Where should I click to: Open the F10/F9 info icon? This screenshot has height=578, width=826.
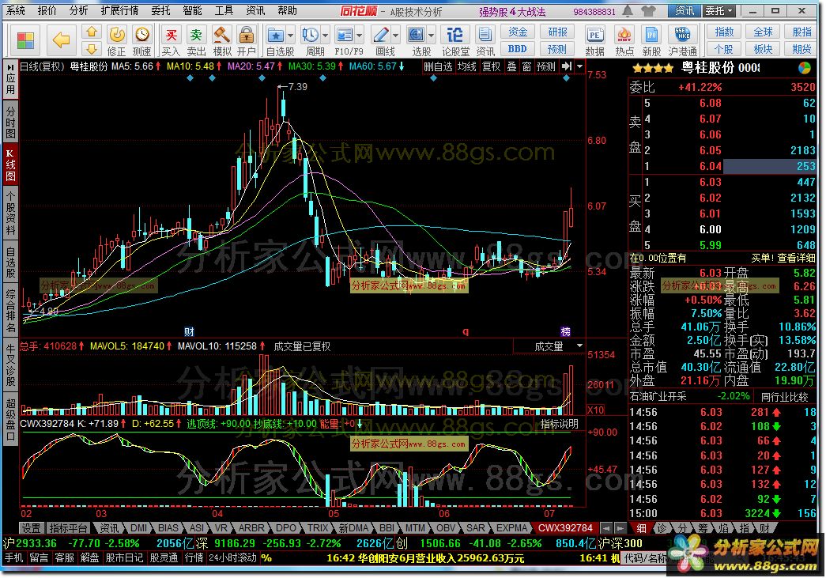(x=345, y=36)
